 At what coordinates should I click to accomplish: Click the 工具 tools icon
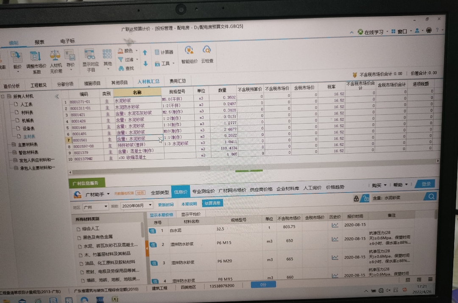pyautogui.click(x=157, y=64)
